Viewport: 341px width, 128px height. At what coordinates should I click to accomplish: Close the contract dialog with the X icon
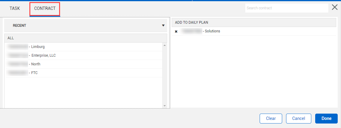click(x=335, y=7)
